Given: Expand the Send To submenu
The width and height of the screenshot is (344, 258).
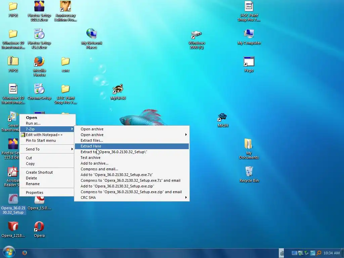Looking at the screenshot, I should pyautogui.click(x=47, y=149).
